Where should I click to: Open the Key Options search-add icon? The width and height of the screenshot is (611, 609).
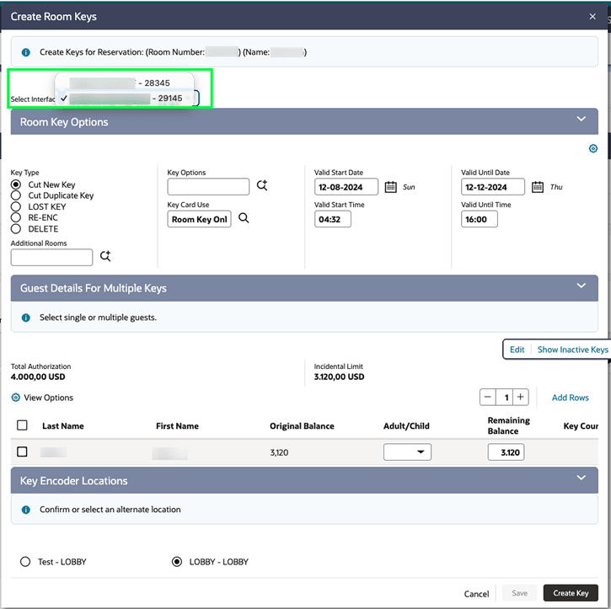[262, 185]
